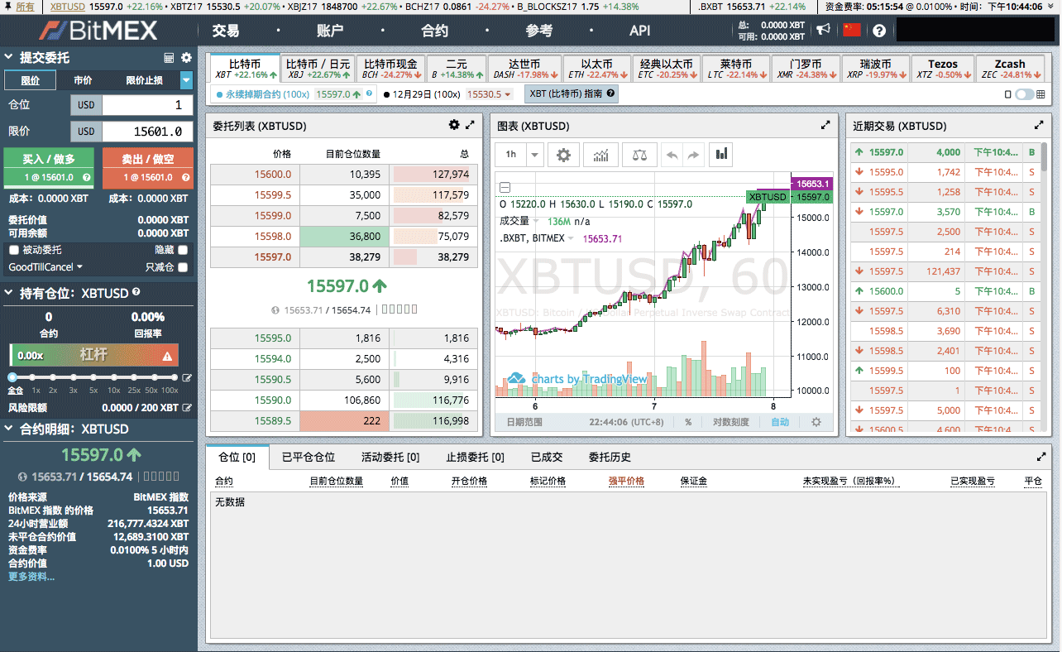This screenshot has width=1062, height=652.
Task: Open 更多资料 link
Action: coord(31,576)
